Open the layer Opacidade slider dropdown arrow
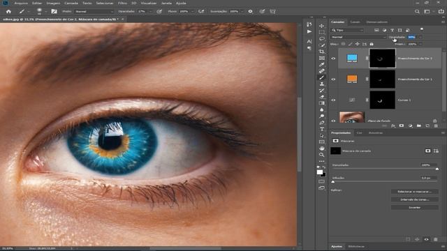 420,37
